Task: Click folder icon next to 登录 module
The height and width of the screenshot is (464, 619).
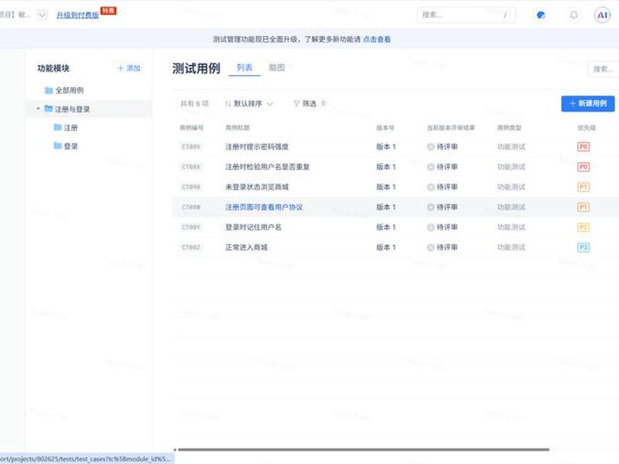Action: coord(57,145)
